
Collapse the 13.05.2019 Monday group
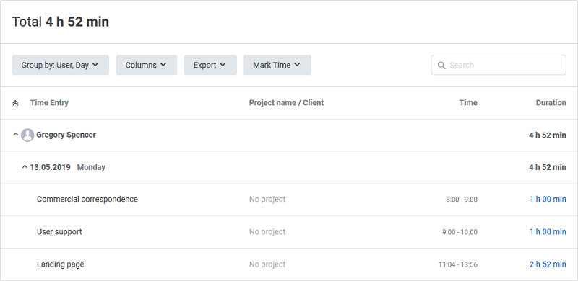point(25,167)
